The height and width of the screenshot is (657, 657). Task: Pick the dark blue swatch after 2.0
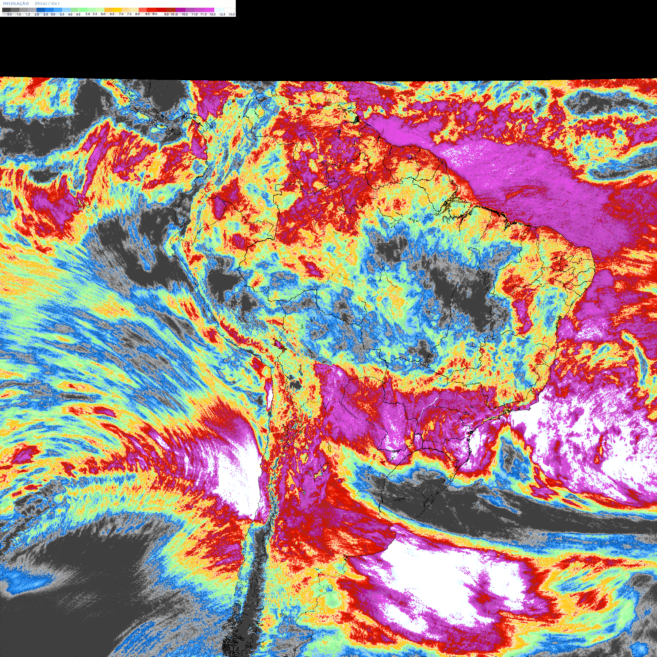coord(41,10)
